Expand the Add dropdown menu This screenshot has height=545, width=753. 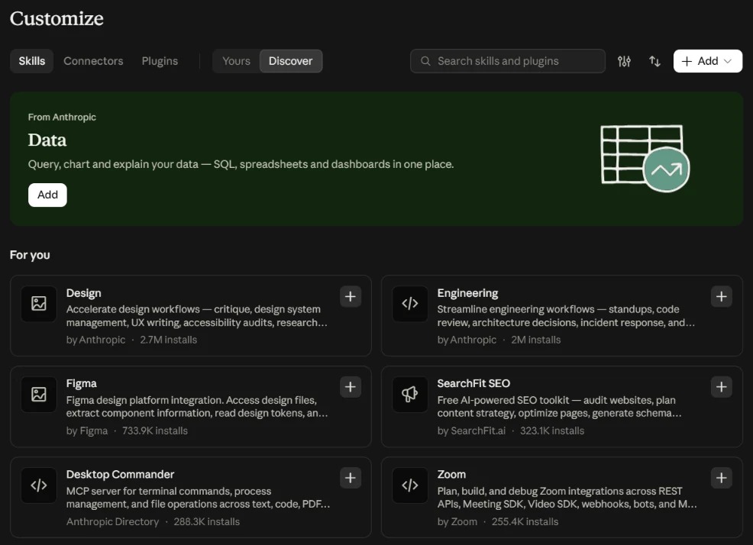(x=707, y=61)
